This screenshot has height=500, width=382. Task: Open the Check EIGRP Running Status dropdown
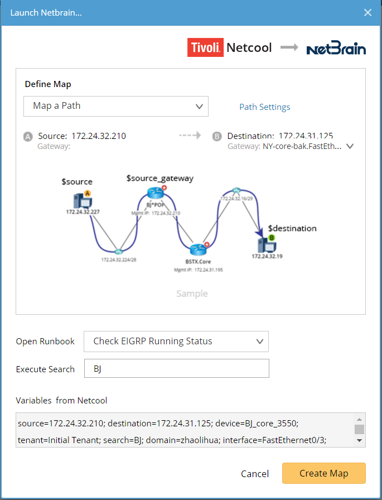pos(176,342)
